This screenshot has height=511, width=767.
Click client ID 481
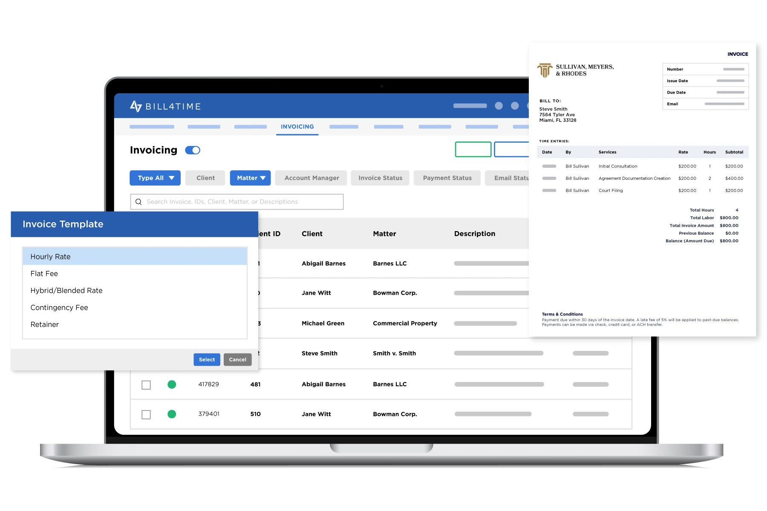click(x=255, y=385)
